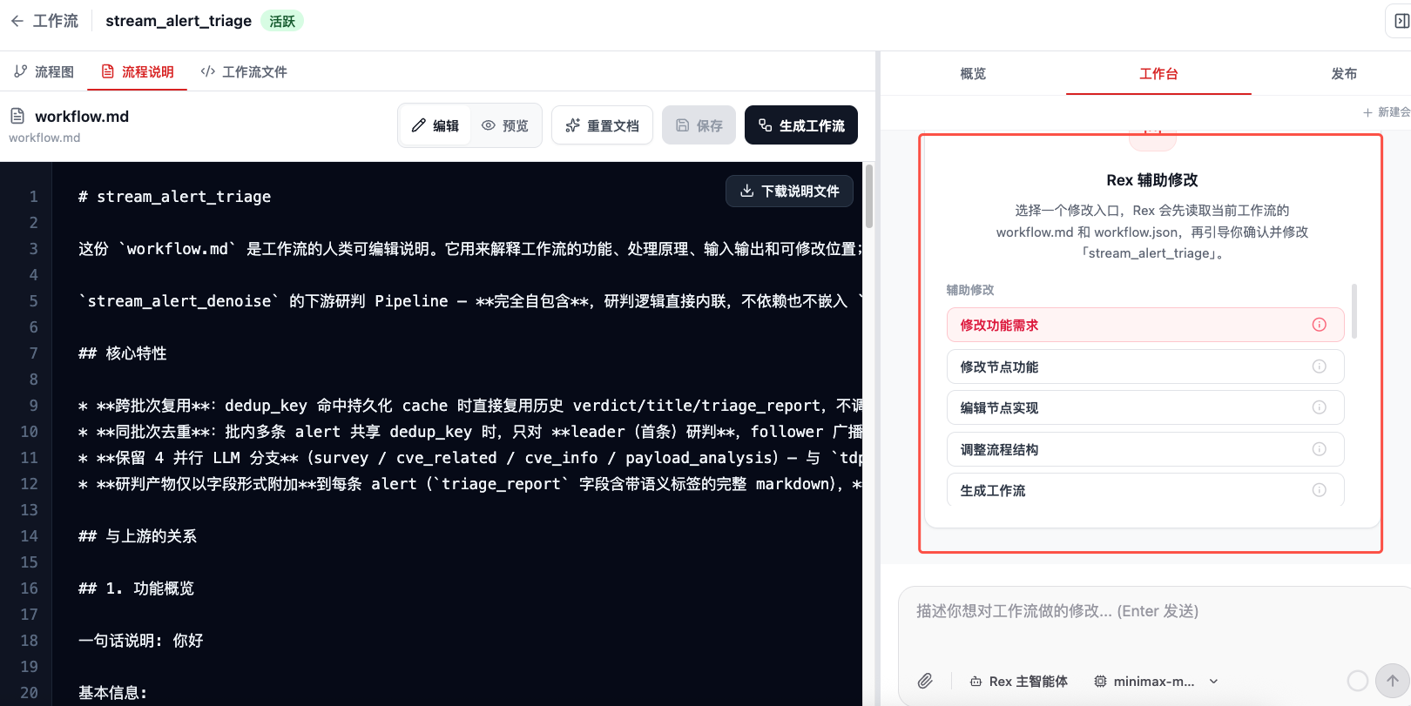Click the '基本信息:' line in the editor

[112, 693]
